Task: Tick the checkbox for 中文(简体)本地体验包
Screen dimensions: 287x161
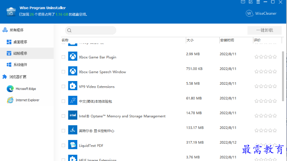Action: (63, 101)
